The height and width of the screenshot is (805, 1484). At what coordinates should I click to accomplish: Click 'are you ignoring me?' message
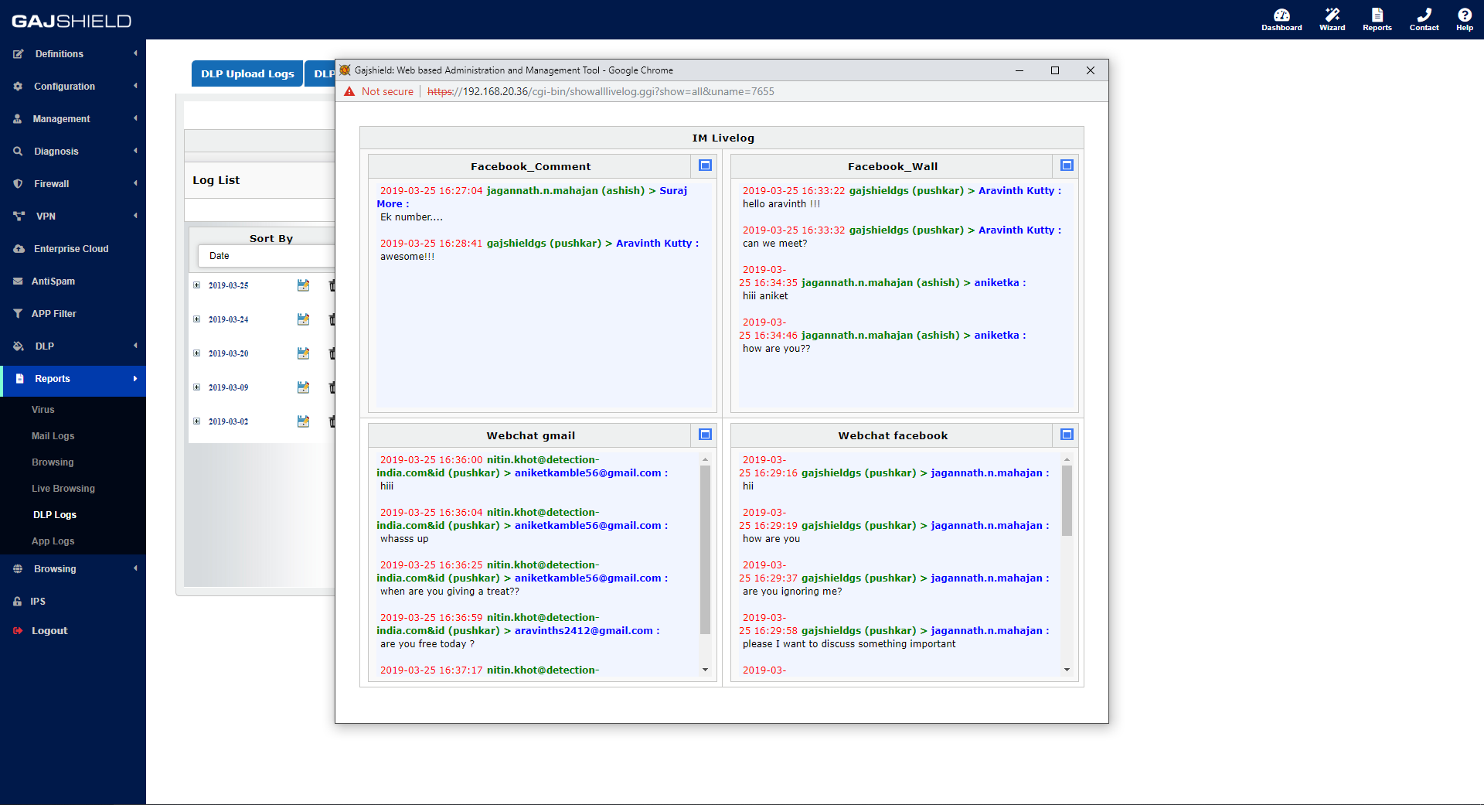click(792, 592)
